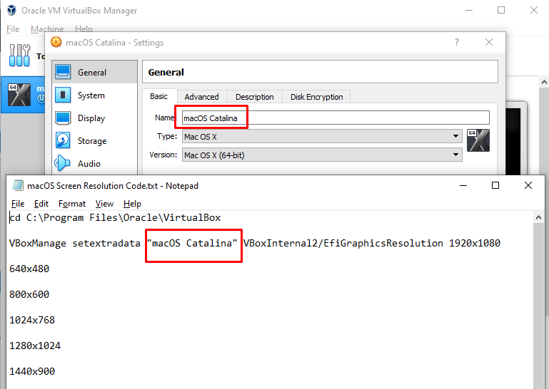The width and height of the screenshot is (549, 389).
Task: Minimize the Notepad window
Action: tap(463, 185)
